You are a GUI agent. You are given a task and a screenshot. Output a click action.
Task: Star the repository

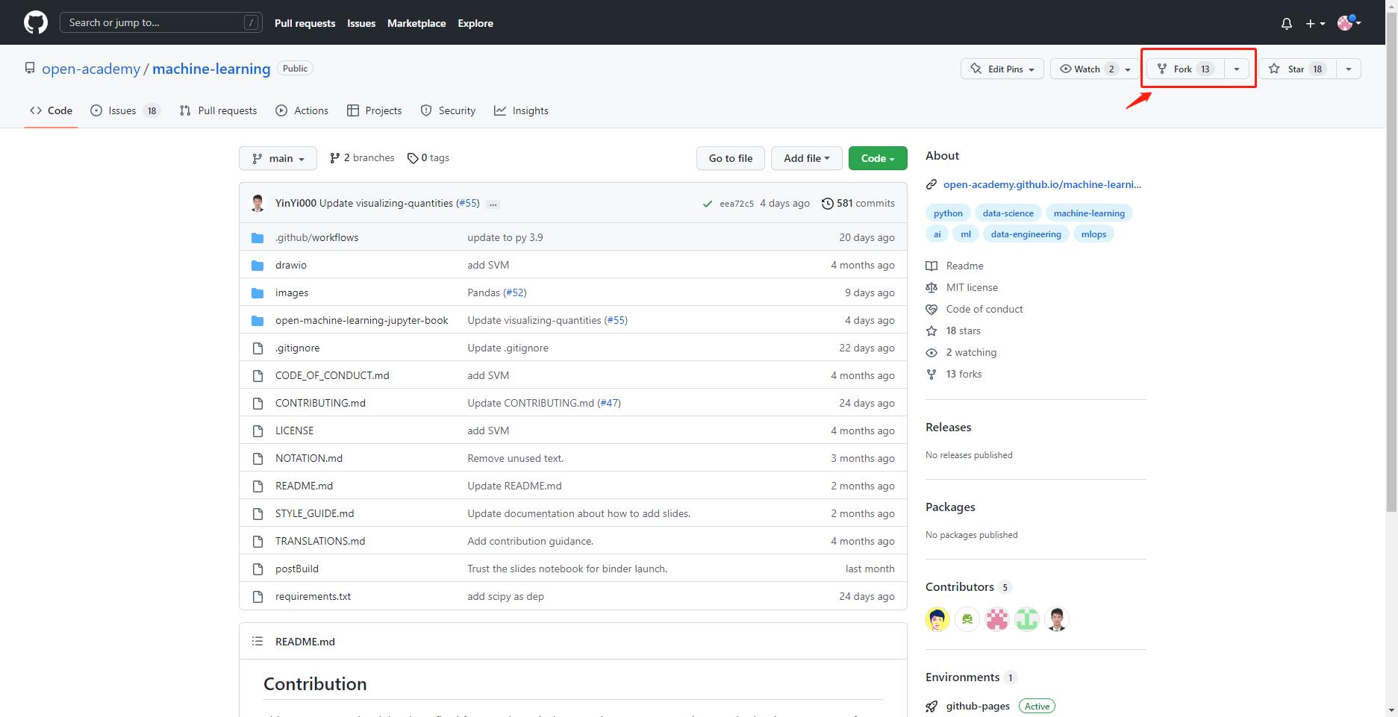(x=1297, y=69)
